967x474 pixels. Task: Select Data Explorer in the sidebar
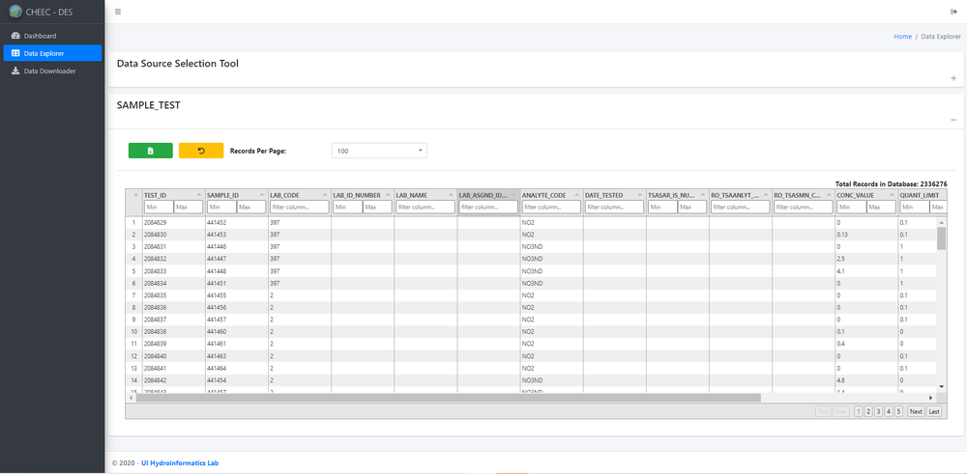pos(44,53)
